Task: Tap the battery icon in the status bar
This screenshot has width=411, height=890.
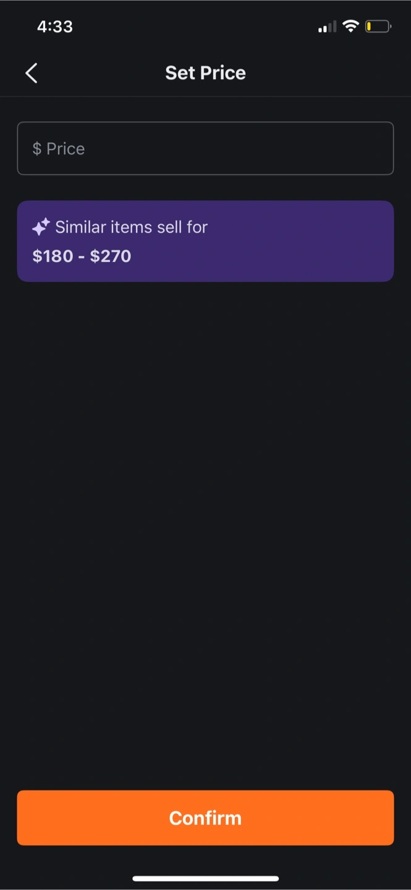Action: tap(378, 27)
